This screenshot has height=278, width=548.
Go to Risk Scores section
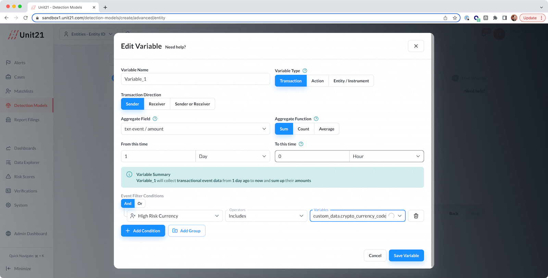point(27,177)
